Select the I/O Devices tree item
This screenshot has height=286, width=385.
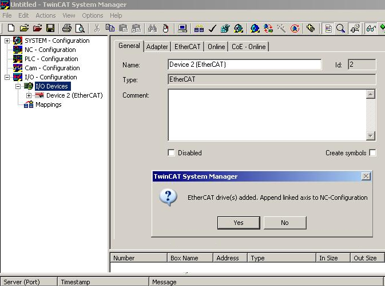pyautogui.click(x=51, y=86)
